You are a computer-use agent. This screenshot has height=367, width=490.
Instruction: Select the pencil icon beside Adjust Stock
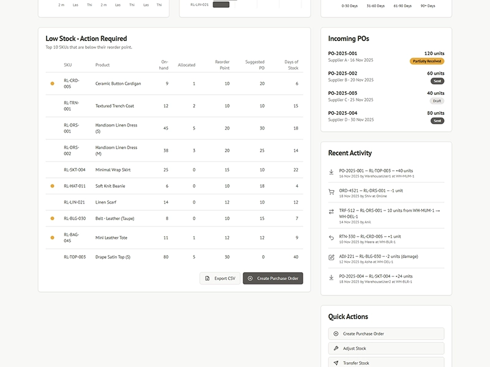(336, 348)
